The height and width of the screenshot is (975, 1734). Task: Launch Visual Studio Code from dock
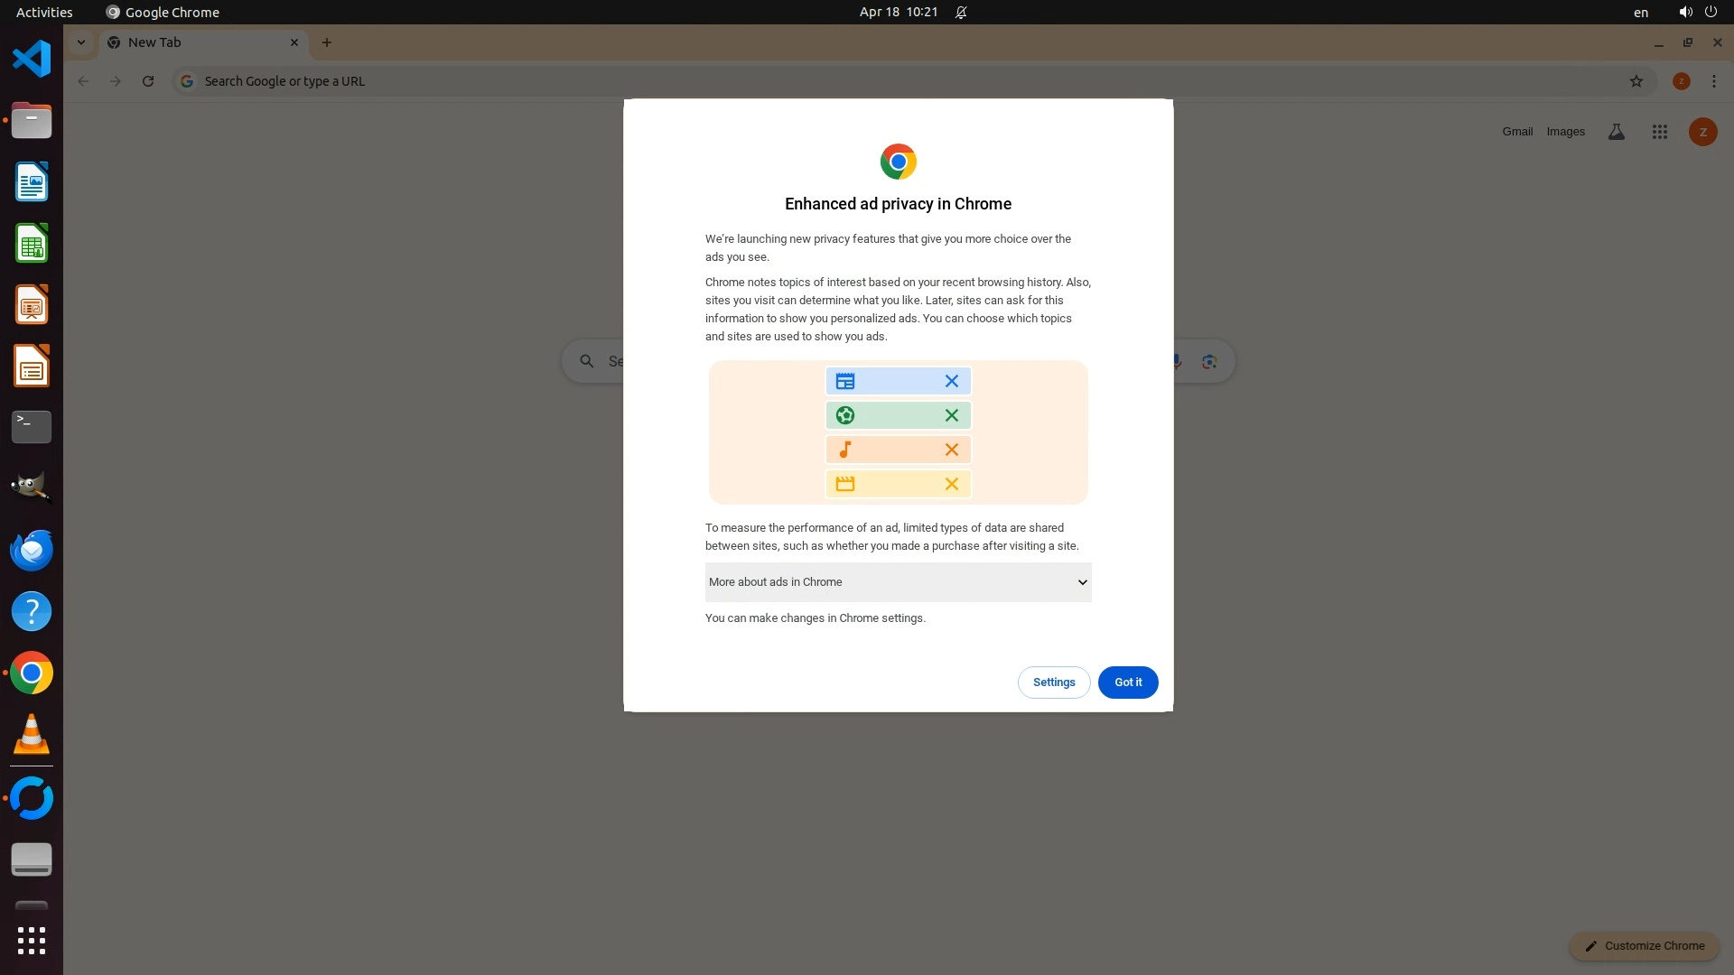pos(32,60)
